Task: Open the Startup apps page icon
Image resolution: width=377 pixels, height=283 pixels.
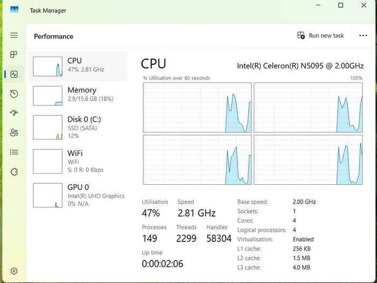Action: point(14,113)
